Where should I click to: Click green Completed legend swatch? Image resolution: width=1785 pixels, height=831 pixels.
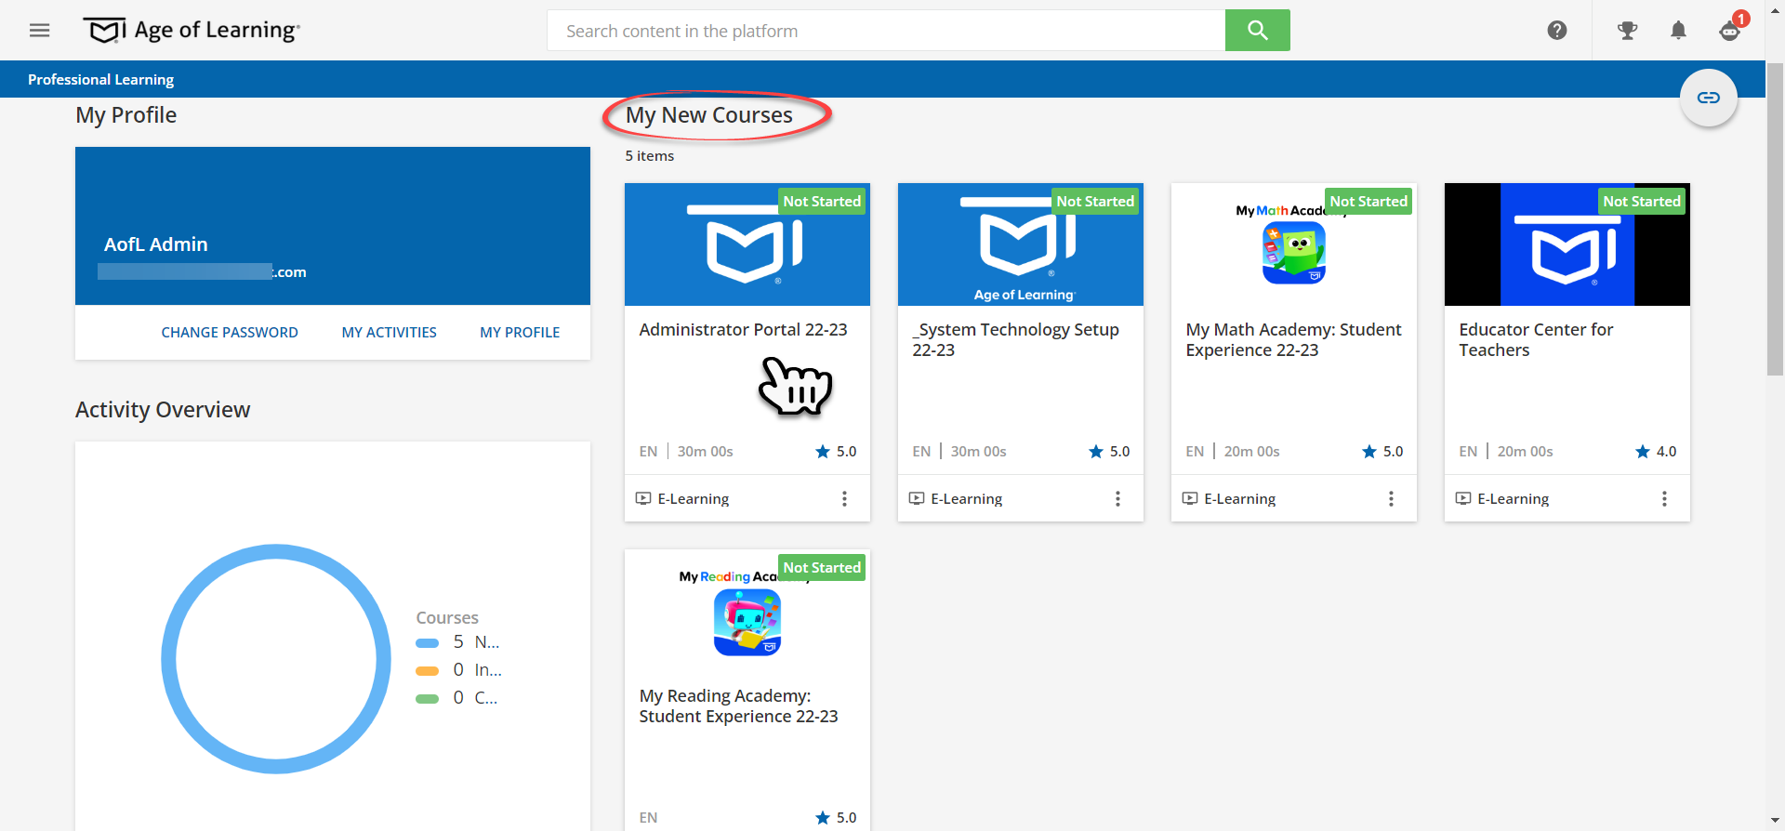click(x=427, y=699)
